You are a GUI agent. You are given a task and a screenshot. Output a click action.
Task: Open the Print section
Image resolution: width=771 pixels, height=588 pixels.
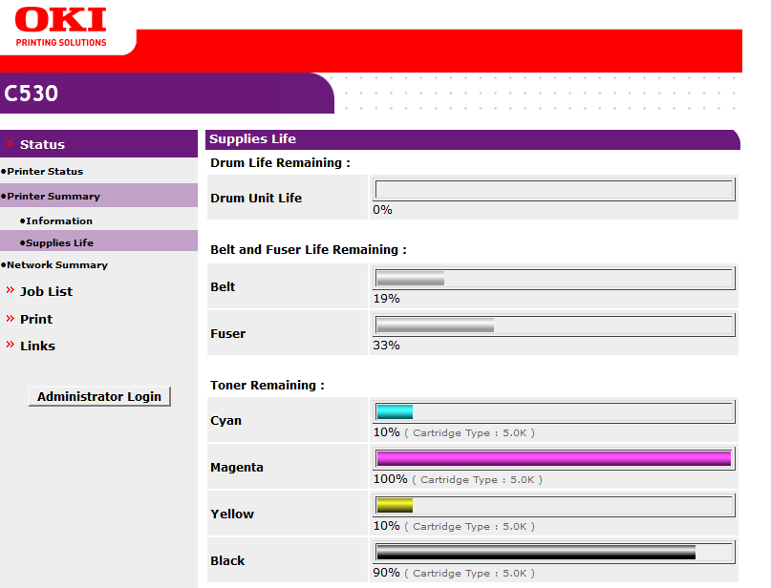point(36,320)
